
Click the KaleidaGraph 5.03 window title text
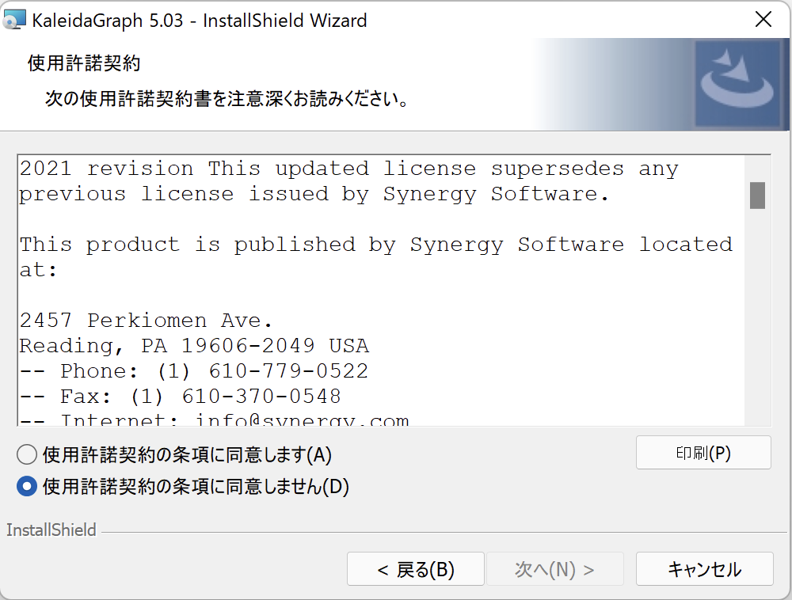pos(199,21)
